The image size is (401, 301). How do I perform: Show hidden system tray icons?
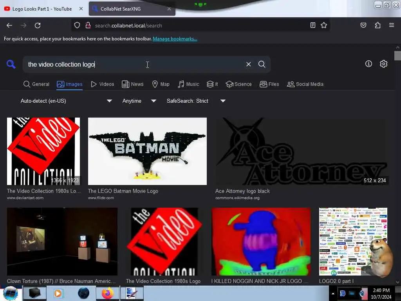pyautogui.click(x=333, y=294)
